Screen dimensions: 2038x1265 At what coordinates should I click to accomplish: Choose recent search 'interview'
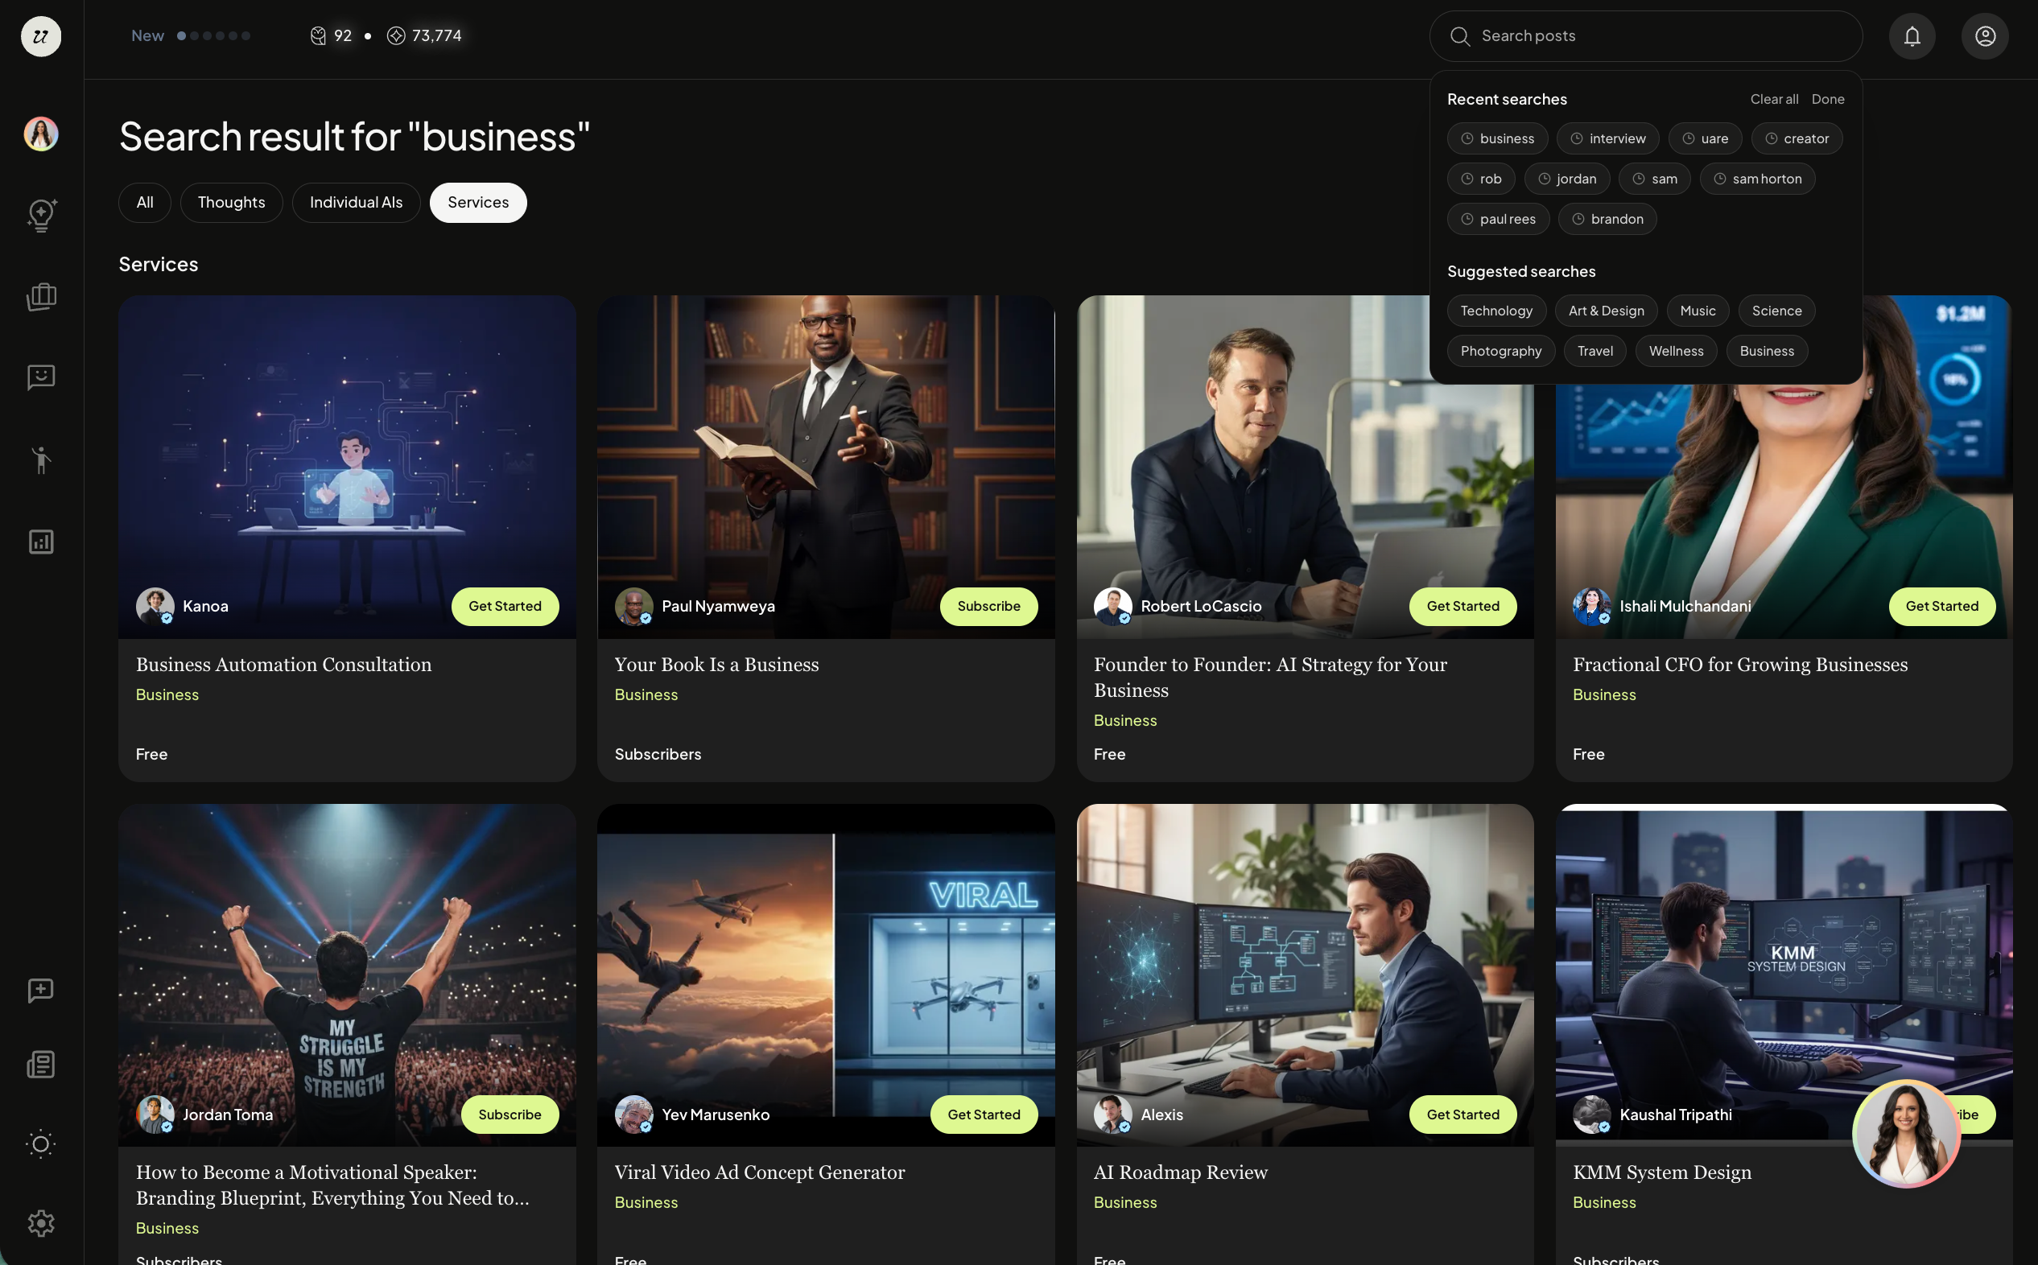pyautogui.click(x=1607, y=139)
